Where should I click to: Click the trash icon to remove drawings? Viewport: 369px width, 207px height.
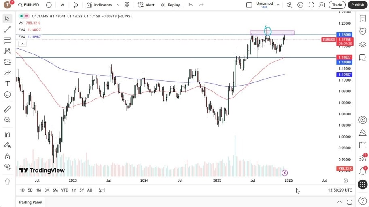7,182
